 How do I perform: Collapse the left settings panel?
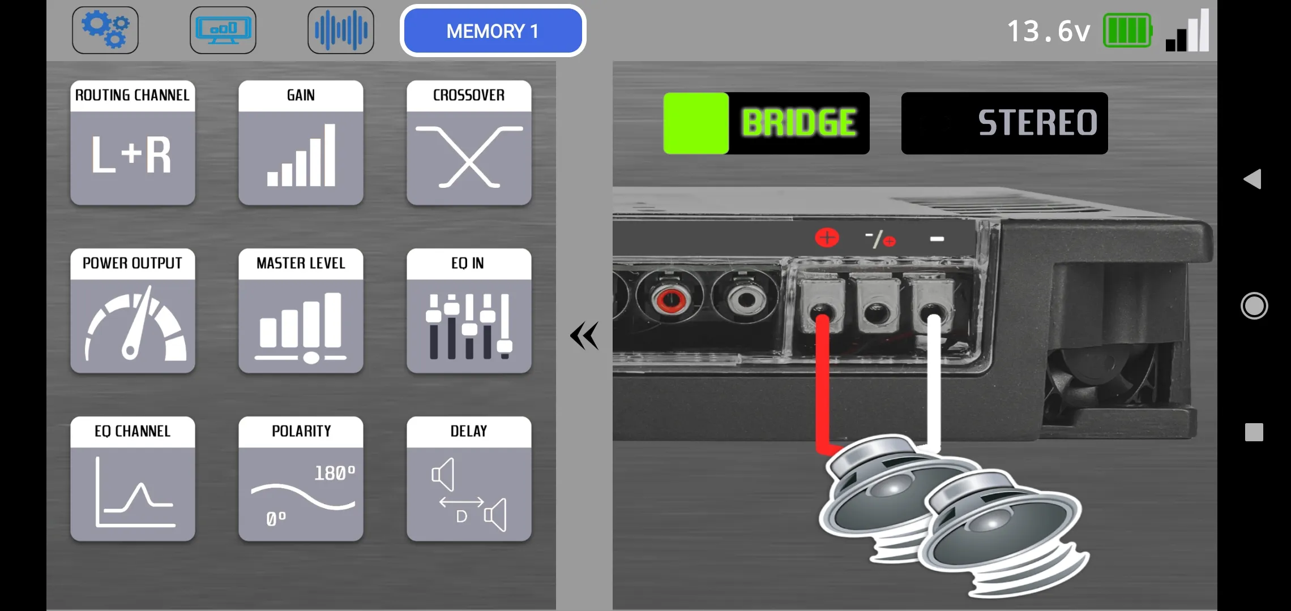coord(585,335)
